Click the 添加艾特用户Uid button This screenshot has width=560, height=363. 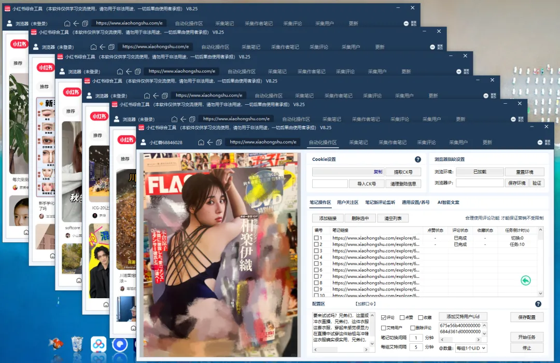(x=463, y=316)
